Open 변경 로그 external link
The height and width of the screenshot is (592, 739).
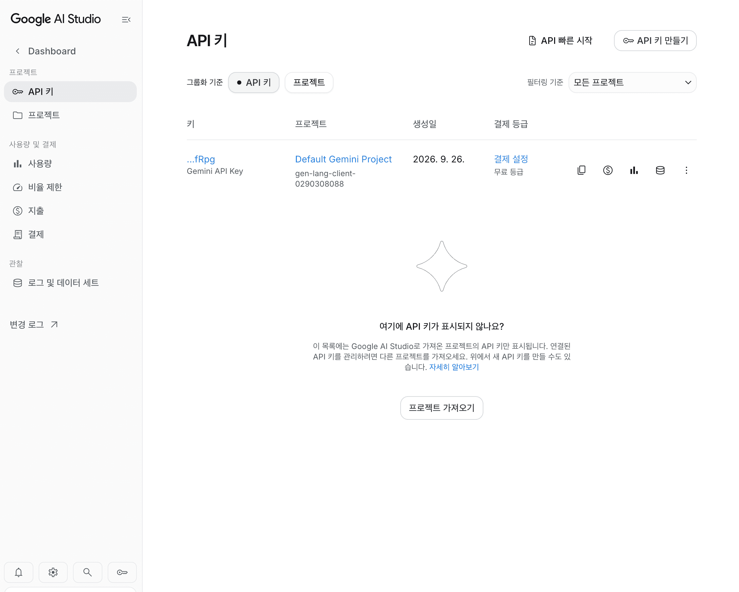(x=34, y=324)
